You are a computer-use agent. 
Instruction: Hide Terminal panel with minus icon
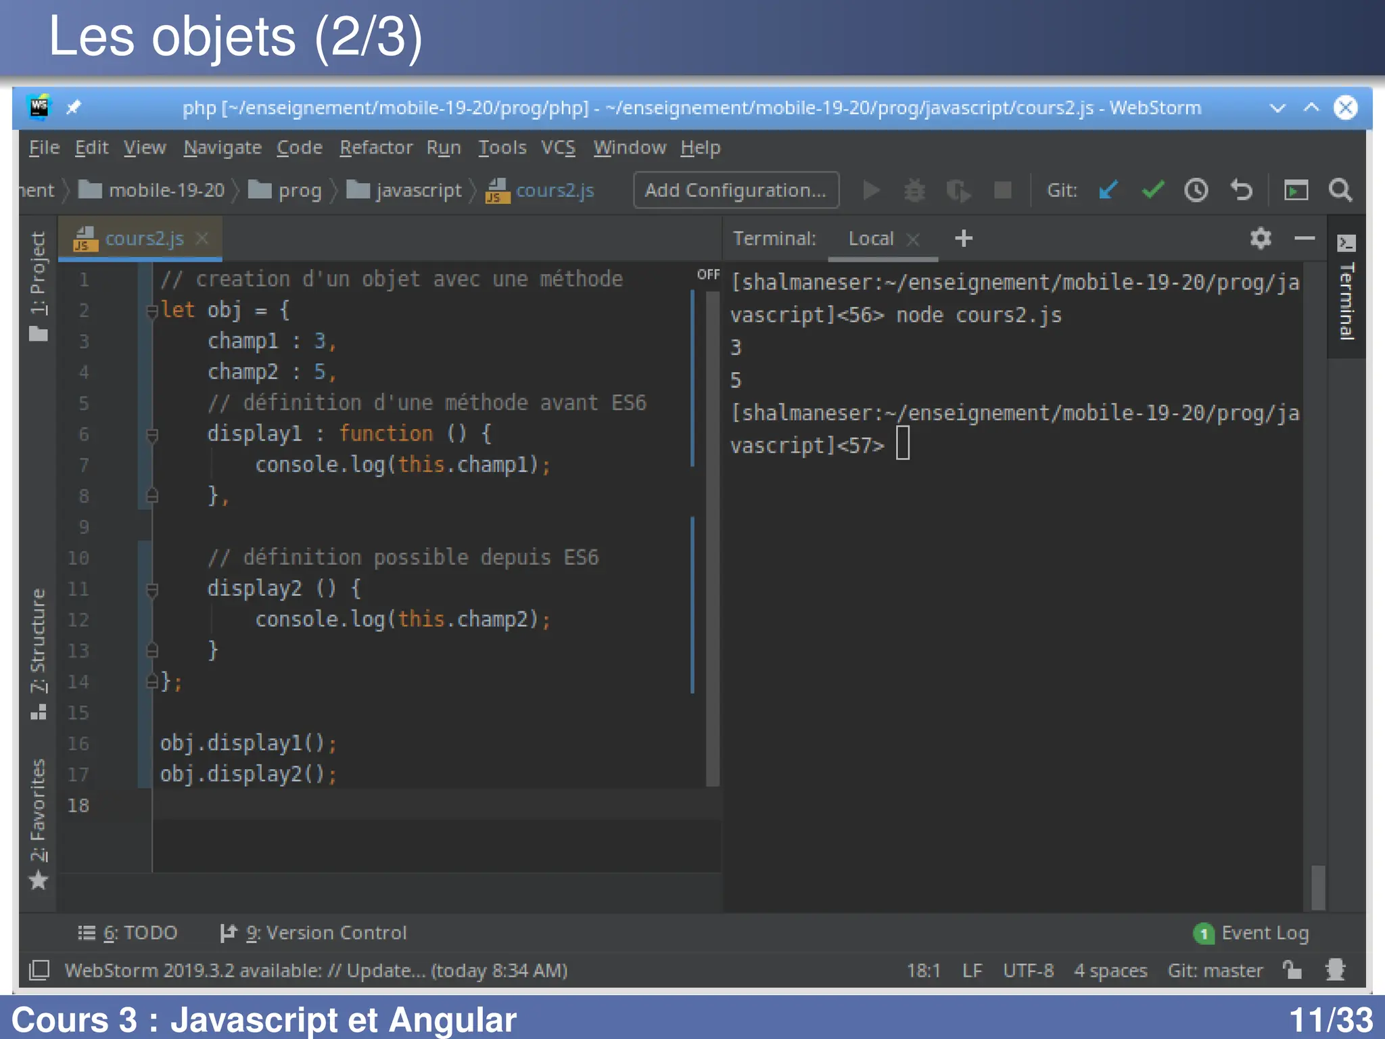pyautogui.click(x=1305, y=238)
